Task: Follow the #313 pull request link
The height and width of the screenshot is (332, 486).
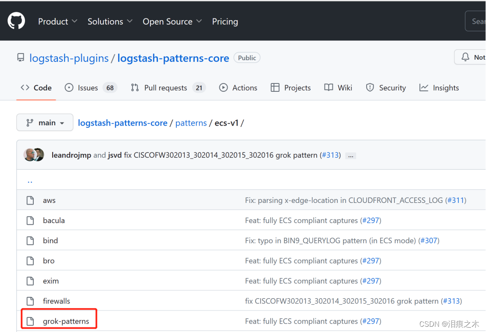Action: point(330,155)
